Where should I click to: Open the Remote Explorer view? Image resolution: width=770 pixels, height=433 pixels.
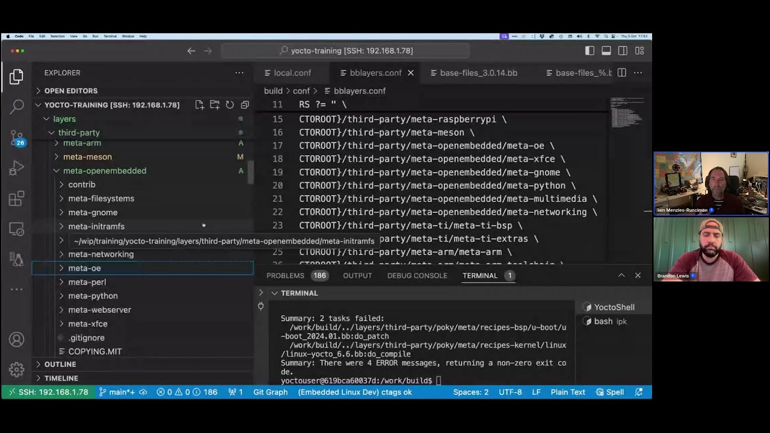click(x=17, y=230)
